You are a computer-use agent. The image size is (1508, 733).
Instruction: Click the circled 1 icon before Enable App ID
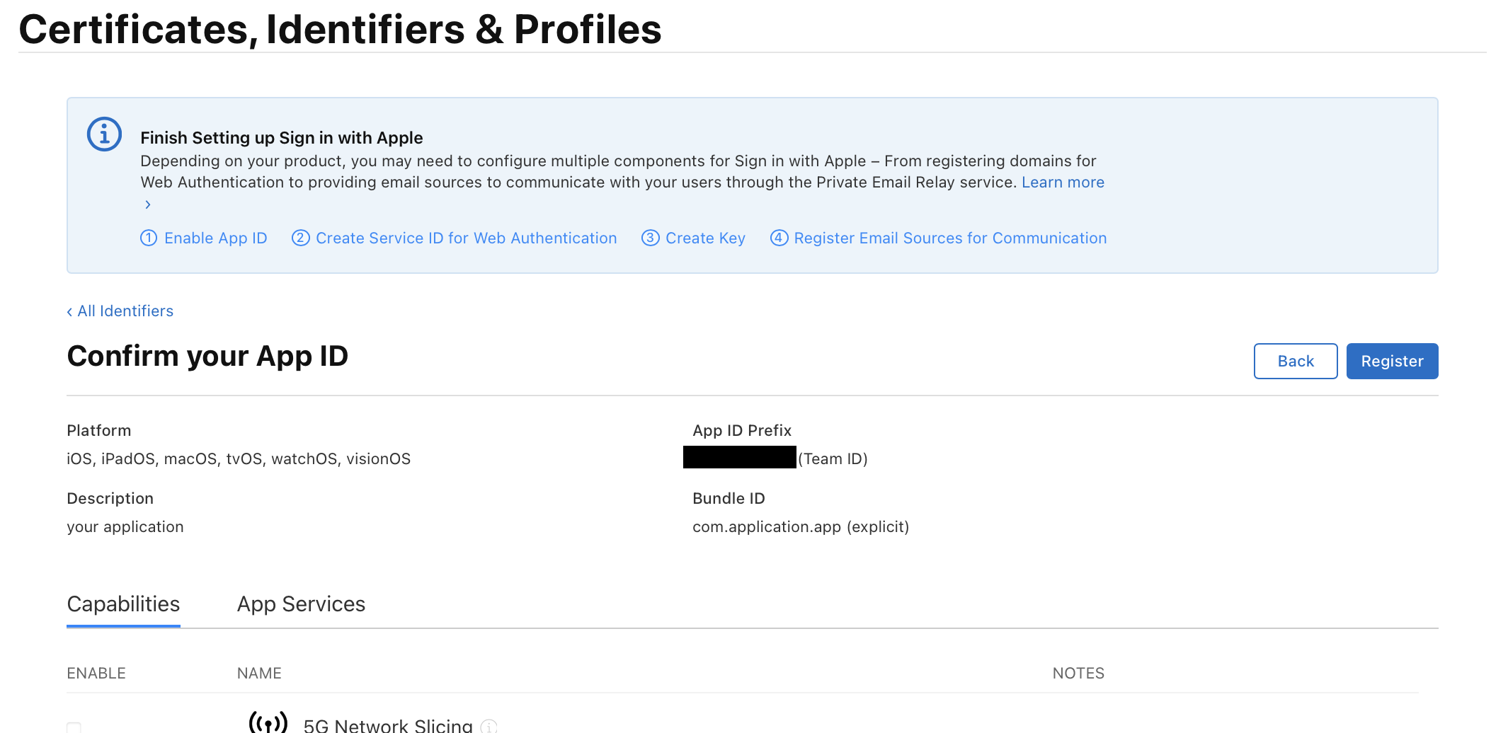(x=149, y=238)
